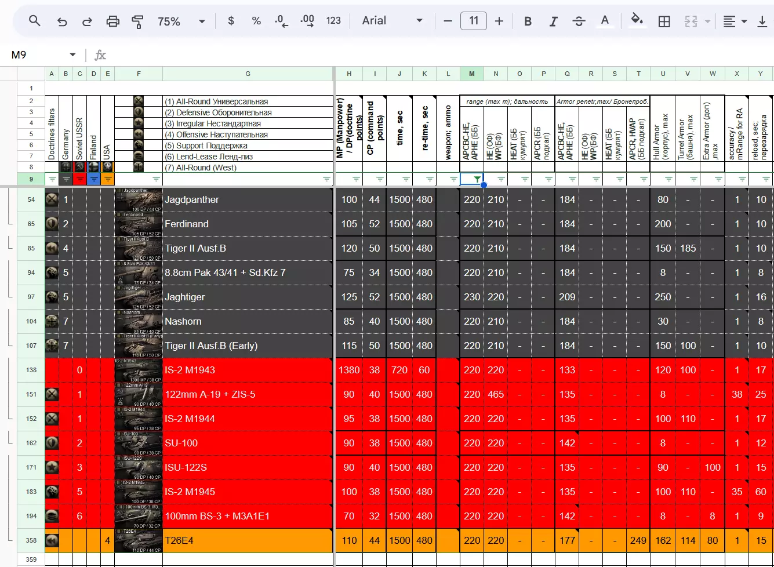Click the doctrine icon in the Nashorn row
Image resolution: width=774 pixels, height=567 pixels.
point(52,321)
